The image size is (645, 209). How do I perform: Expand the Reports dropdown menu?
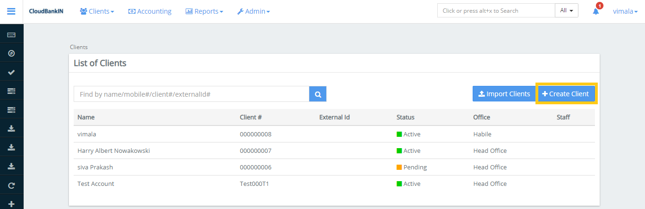tap(204, 11)
